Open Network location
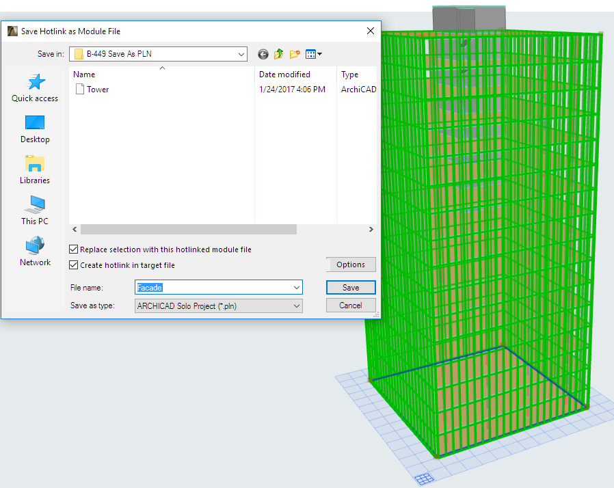 coord(35,252)
